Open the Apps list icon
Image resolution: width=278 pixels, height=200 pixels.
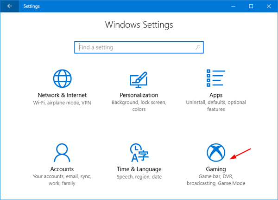coord(216,78)
